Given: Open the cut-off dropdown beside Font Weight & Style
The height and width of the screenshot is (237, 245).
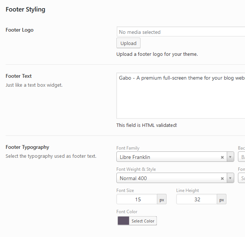Looking at the screenshot, I should tap(242, 178).
